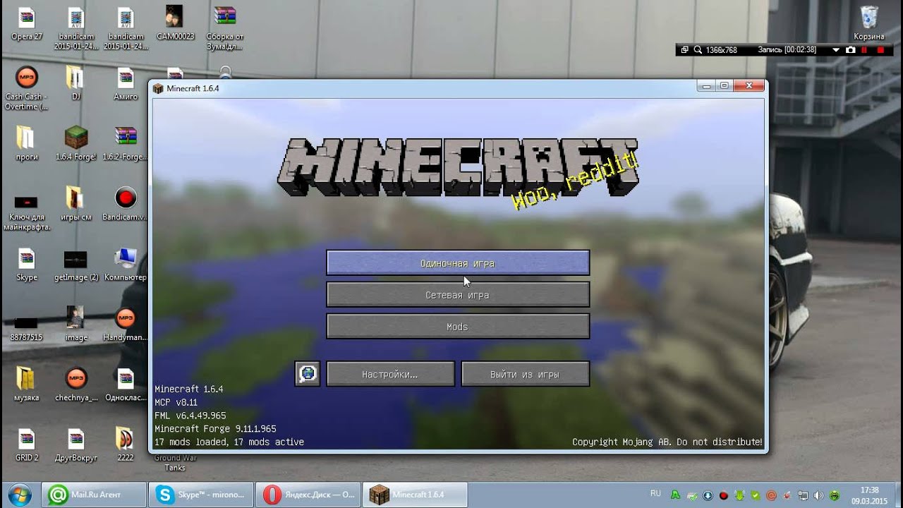Select the Одноклас... desktop archive icon
Image resolution: width=903 pixels, height=508 pixels.
click(x=126, y=384)
